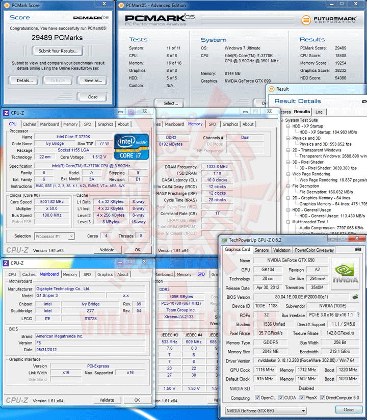Image resolution: width=367 pixels, height=420 pixels.
Task: Close the PCMark Score dialog with Close button
Action: click(92, 97)
